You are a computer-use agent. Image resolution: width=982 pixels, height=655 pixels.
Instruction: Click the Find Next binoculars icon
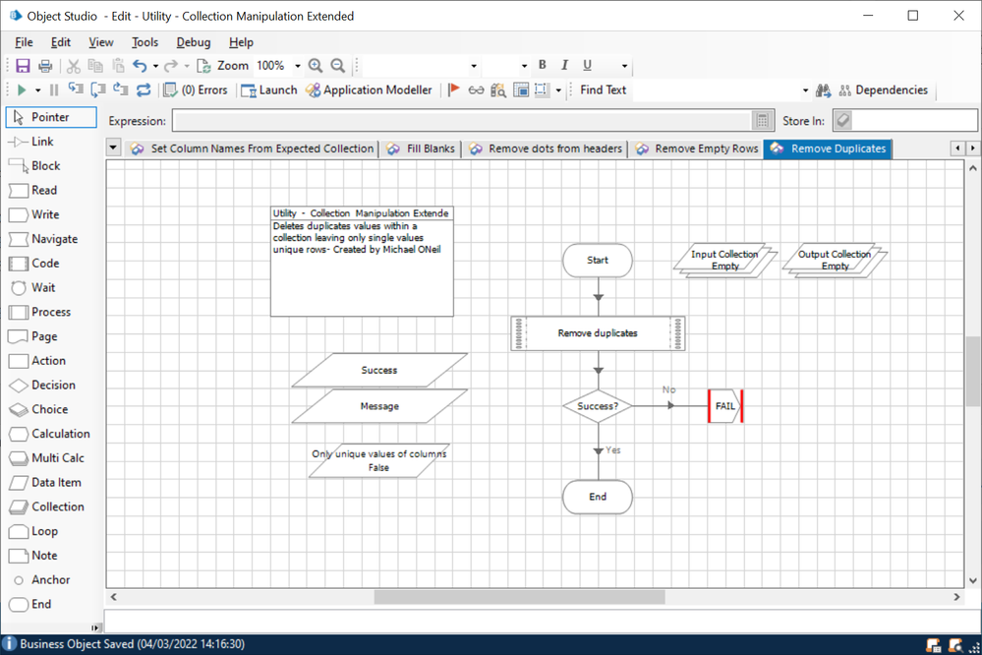tap(824, 90)
